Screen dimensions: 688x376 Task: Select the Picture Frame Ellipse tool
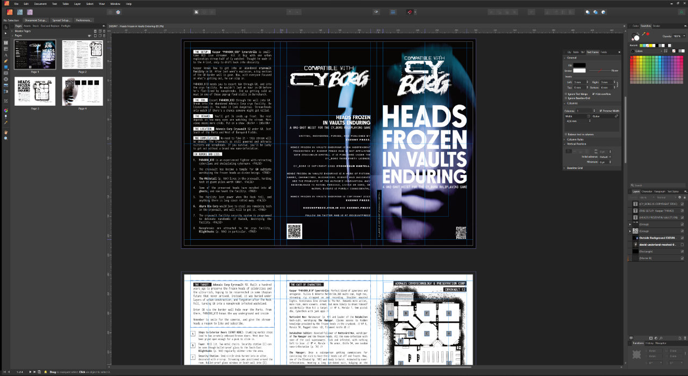click(x=6, y=79)
